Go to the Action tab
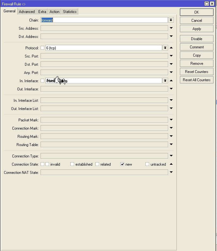This screenshot has height=251, width=217. click(x=54, y=11)
